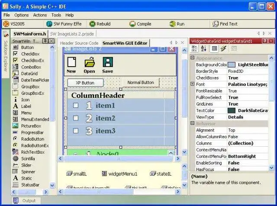This screenshot has width=277, height=206.
Task: Select the RadioButtonEx toolbox widget
Action: [35, 145]
